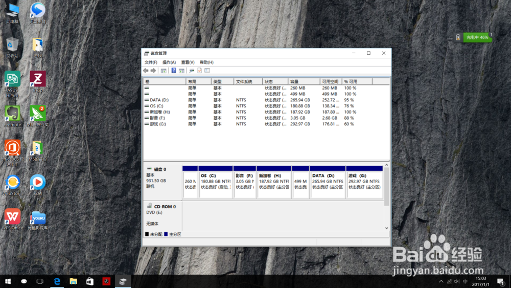Select the 新加卷 (H:) 187.92 GB partition block
This screenshot has width=511, height=288.
click(x=274, y=182)
